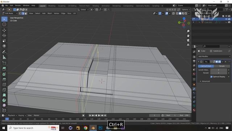Click the timeline End frame field
This screenshot has width=232, height=131.
pyautogui.click(x=184, y=115)
